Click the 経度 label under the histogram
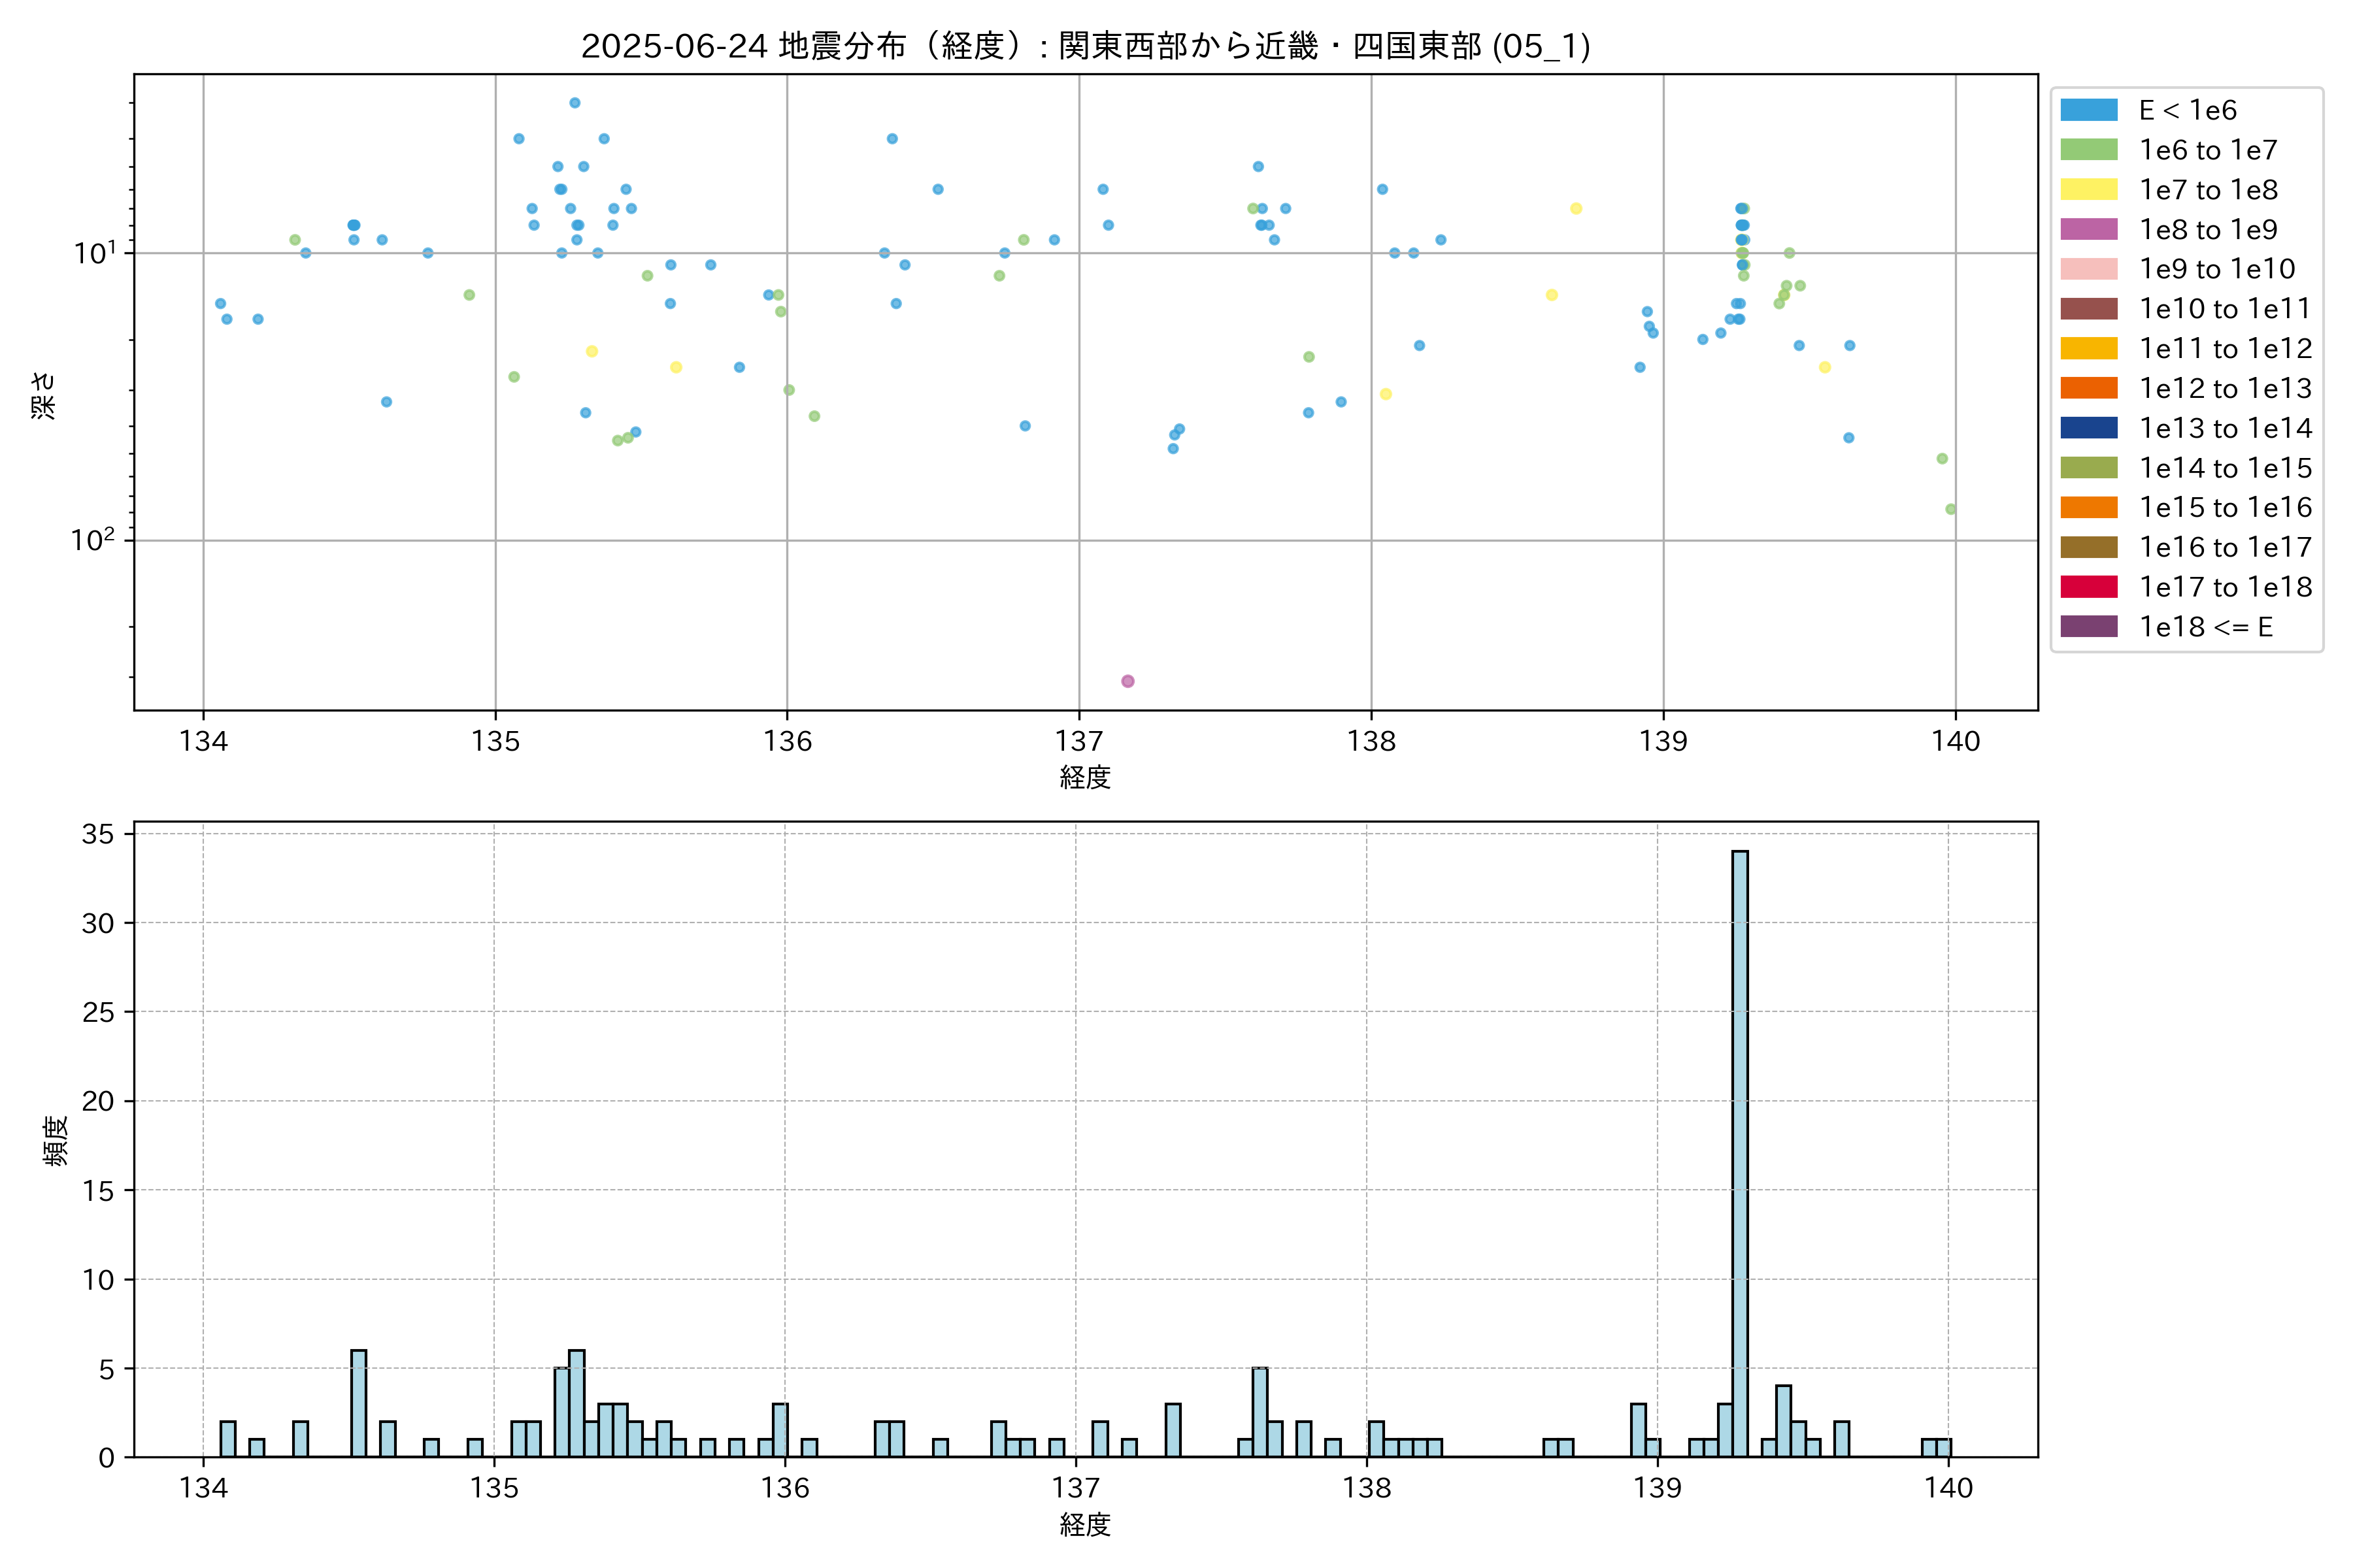This screenshot has width=2353, height=1568. click(1086, 1525)
